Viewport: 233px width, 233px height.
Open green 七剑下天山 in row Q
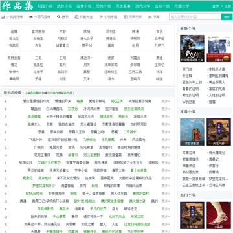click(x=116, y=216)
